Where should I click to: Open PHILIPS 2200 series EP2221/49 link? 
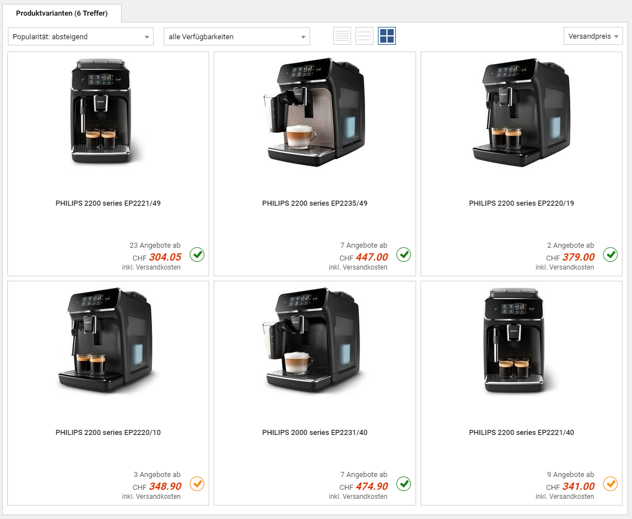pyautogui.click(x=108, y=203)
